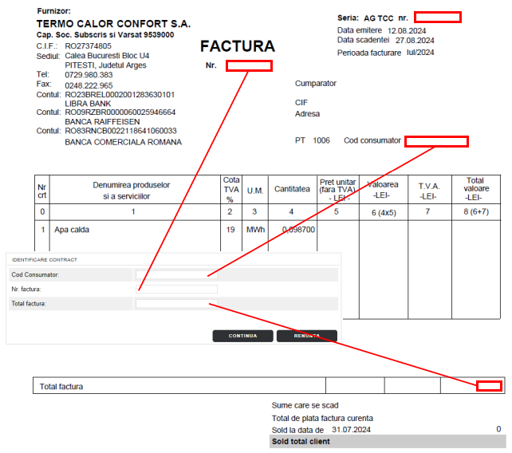The height and width of the screenshot is (453, 512).
Task: Click the phone number 0729.980.383
Action: (89, 75)
